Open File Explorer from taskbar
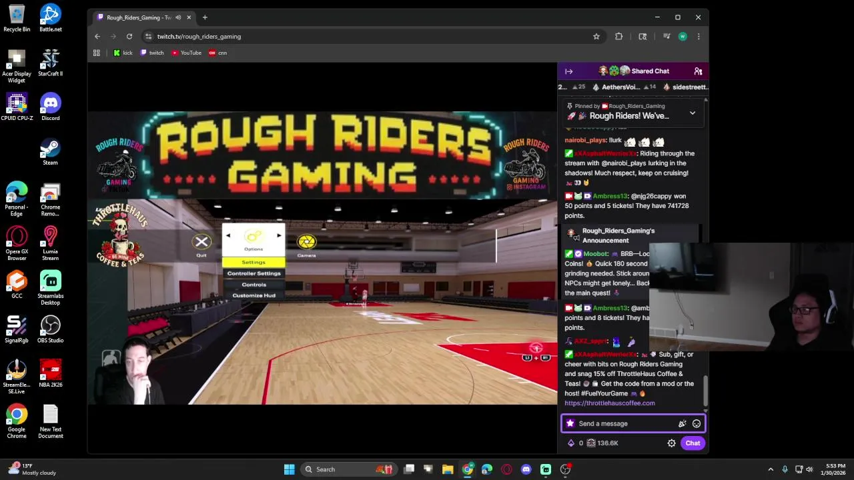 (x=448, y=469)
